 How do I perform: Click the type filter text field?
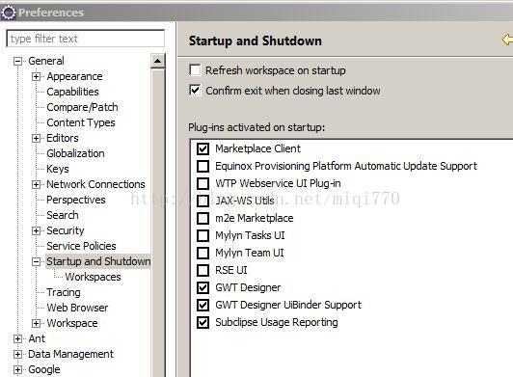click(x=86, y=39)
